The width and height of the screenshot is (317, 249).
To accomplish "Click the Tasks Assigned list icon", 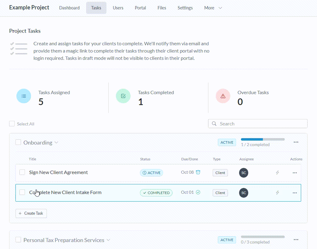I will pyautogui.click(x=24, y=96).
